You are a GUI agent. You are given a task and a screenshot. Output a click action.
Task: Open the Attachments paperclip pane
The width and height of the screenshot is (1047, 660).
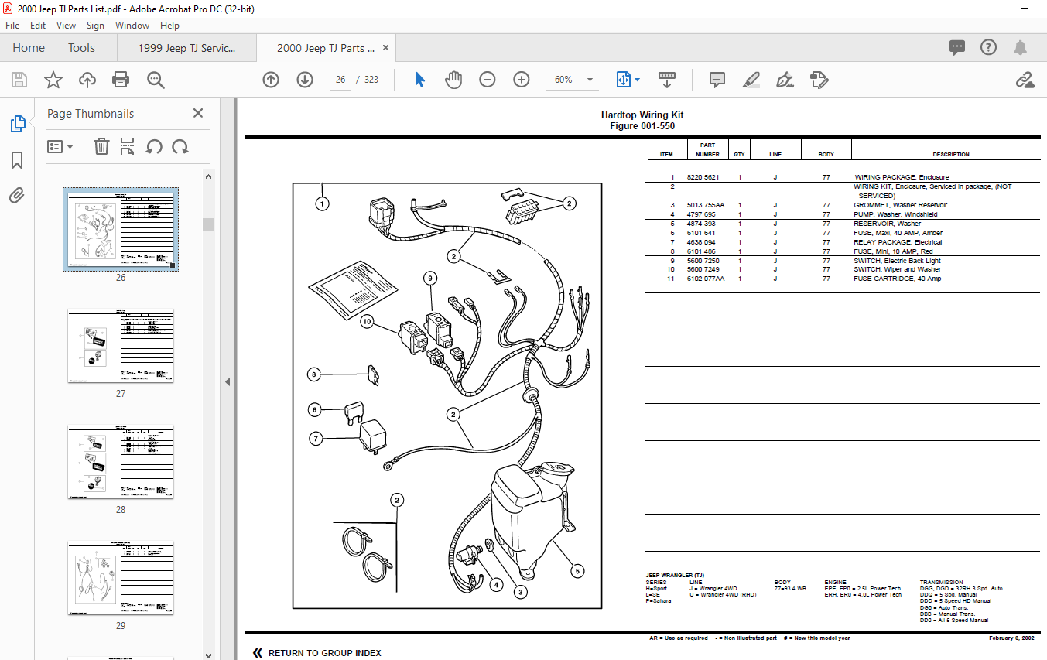[x=17, y=195]
